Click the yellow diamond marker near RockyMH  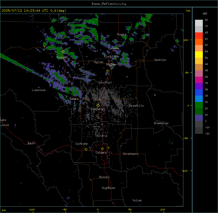tap(63, 52)
